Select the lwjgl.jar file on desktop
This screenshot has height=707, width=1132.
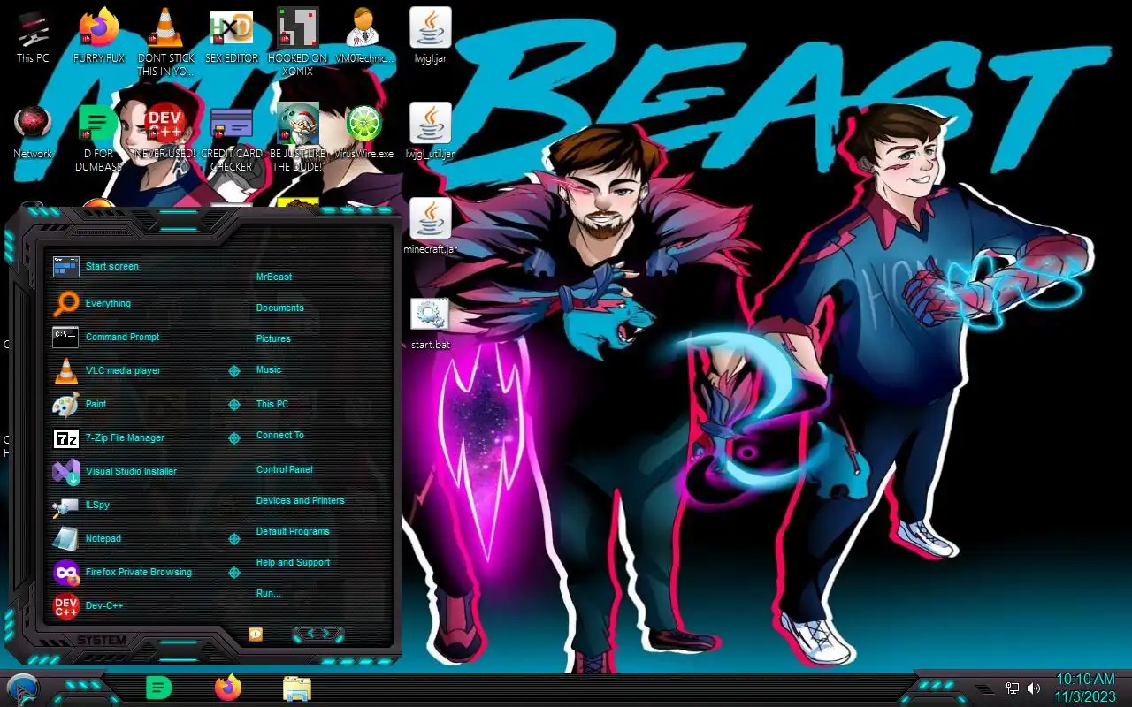tap(431, 35)
